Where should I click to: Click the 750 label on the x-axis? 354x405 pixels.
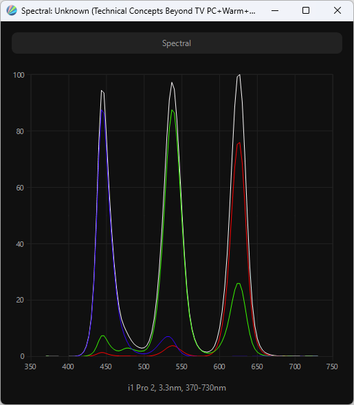pos(332,366)
